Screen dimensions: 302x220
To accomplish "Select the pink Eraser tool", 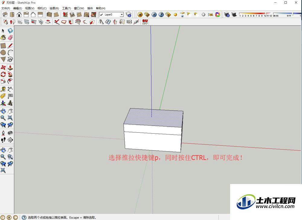I will tap(10, 37).
